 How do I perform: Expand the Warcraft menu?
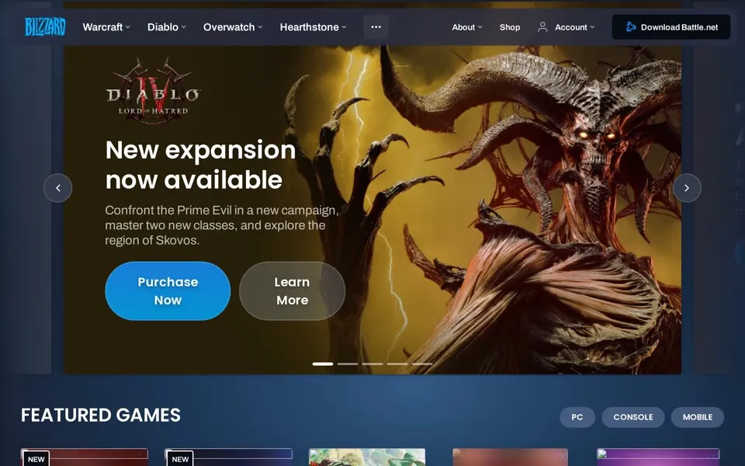click(x=106, y=27)
